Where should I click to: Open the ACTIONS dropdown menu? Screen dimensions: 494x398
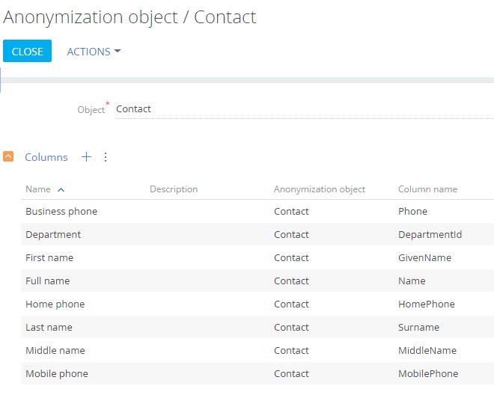(x=94, y=52)
